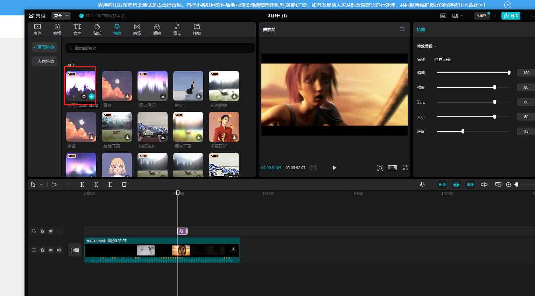The width and height of the screenshot is (535, 296).
Task: Click the undo icon above the timeline
Action: click(54, 185)
